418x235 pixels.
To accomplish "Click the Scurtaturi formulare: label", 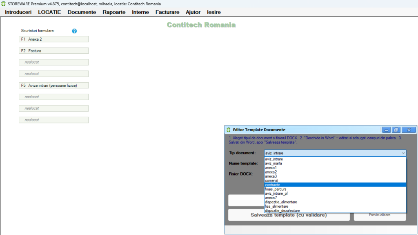I will (x=38, y=31).
